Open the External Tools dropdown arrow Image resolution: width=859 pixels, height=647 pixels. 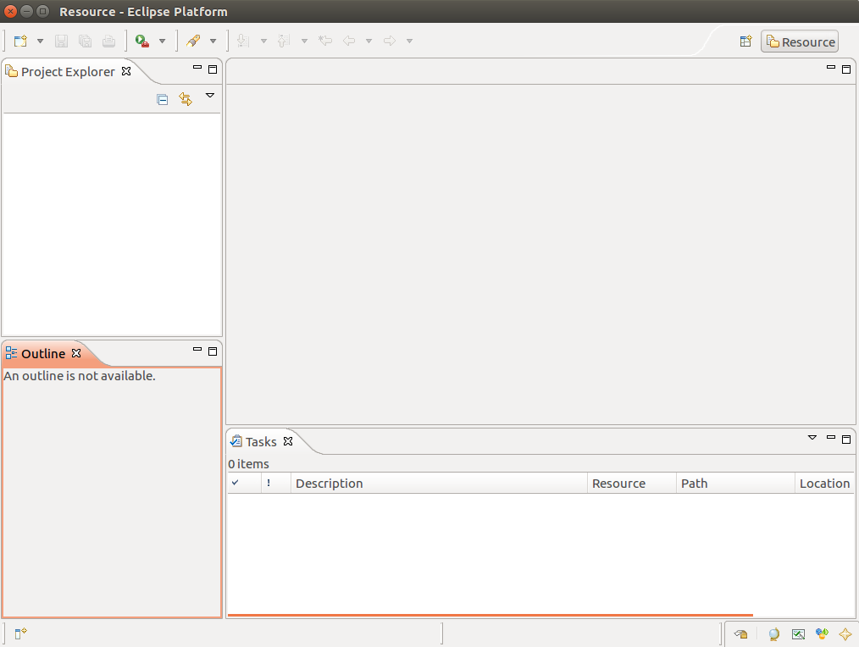[162, 41]
